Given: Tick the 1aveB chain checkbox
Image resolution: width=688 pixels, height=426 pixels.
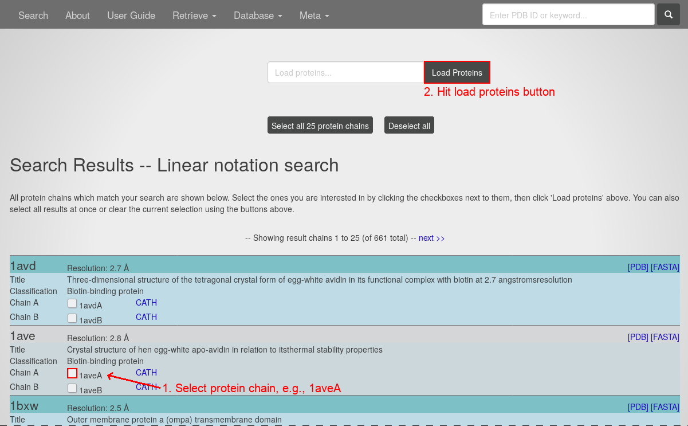Looking at the screenshot, I should point(72,388).
